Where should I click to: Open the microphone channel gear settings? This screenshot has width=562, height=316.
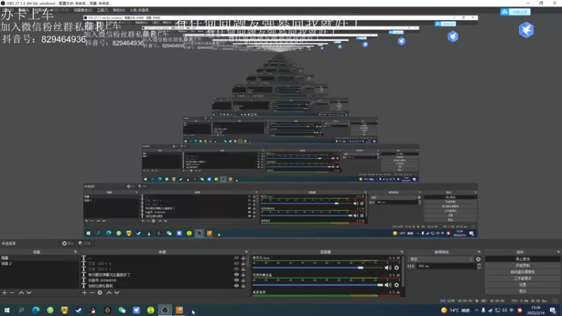(x=396, y=268)
